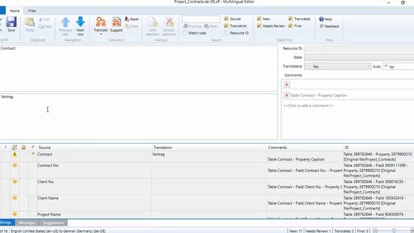Uncheck the New state filter

259,19
